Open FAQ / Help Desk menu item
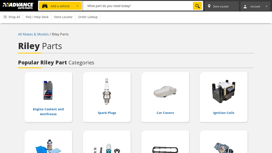 click(x=37, y=17)
